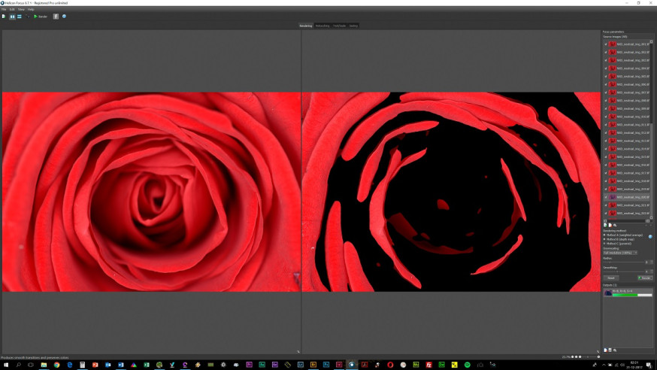Switch to the horizontal split view layout
The width and height of the screenshot is (657, 370).
click(20, 17)
